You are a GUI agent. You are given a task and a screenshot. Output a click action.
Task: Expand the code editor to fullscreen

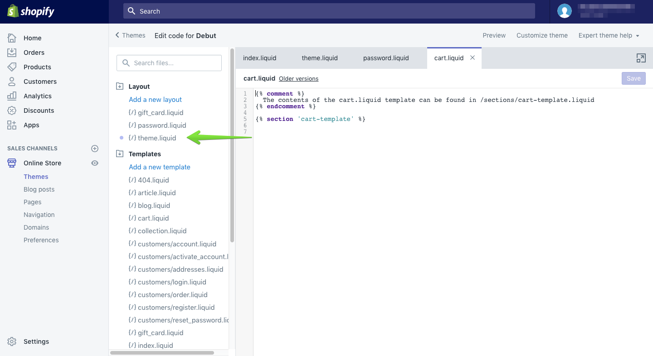click(x=641, y=58)
